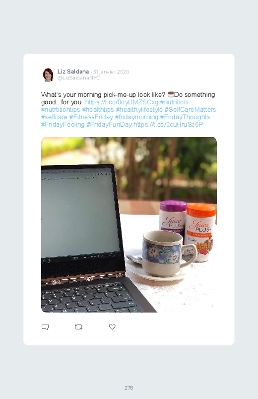Open the https://t.co/0oyUMZSCxg link
Image resolution: width=258 pixels, height=399 pixels.
pyautogui.click(x=122, y=102)
